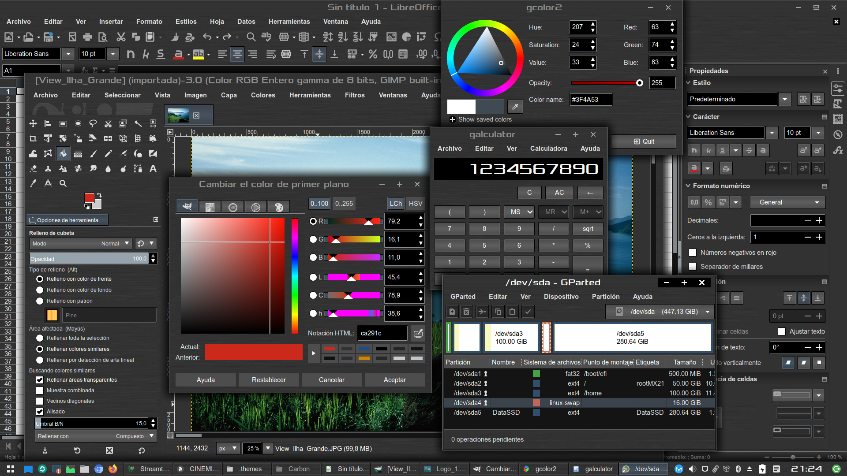Select the L channel radio button

[313, 277]
